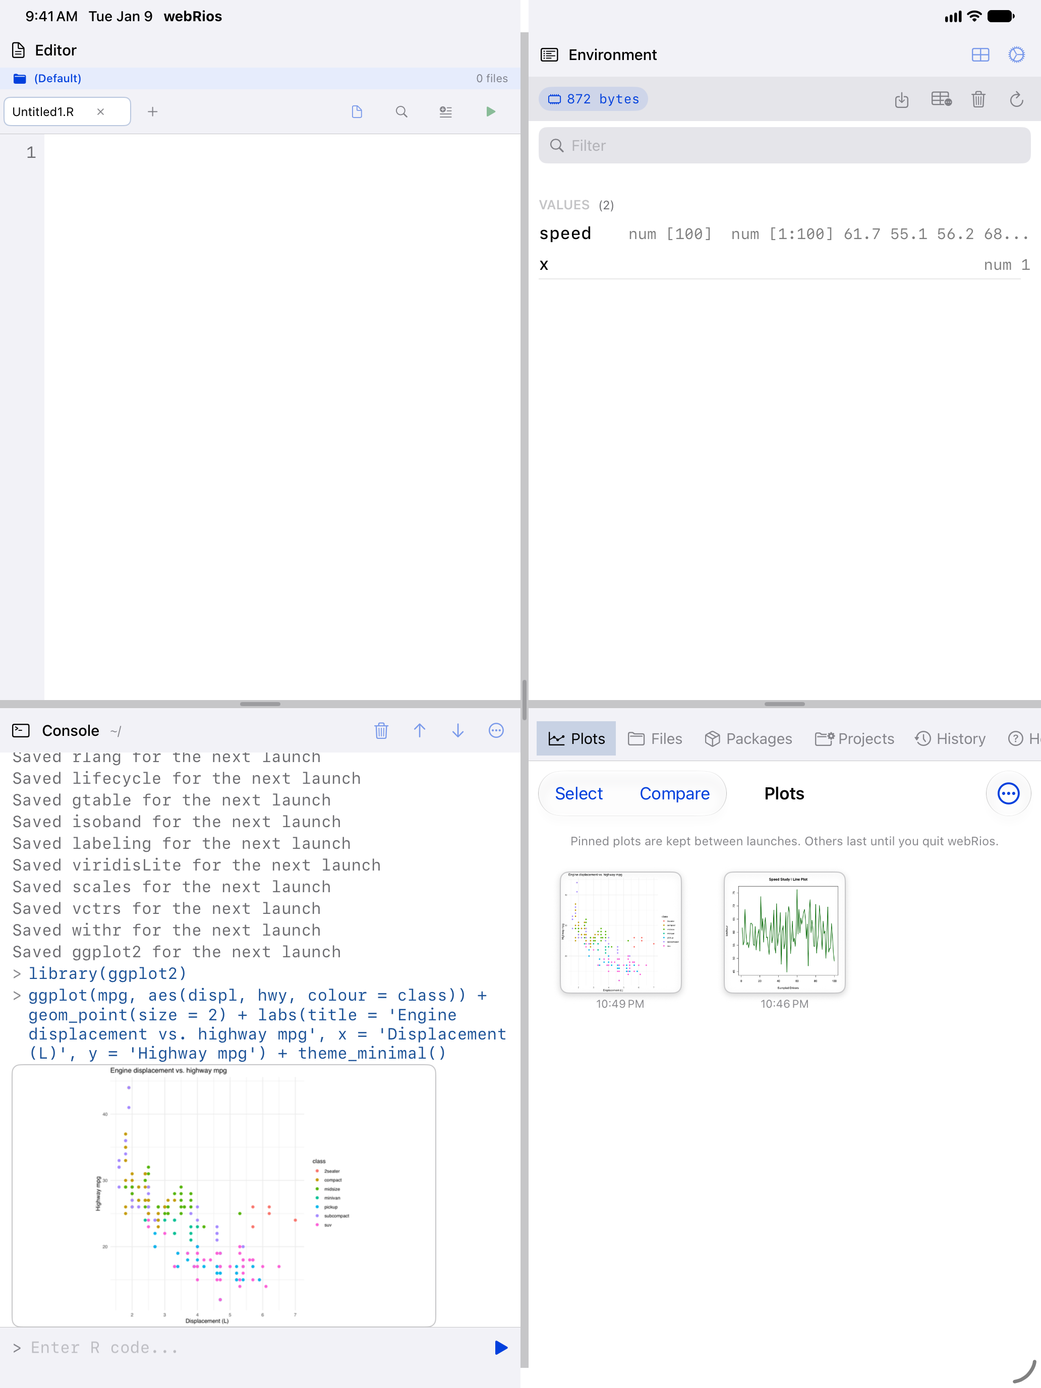Select the x variable row
The width and height of the screenshot is (1041, 1388).
[x=784, y=265]
